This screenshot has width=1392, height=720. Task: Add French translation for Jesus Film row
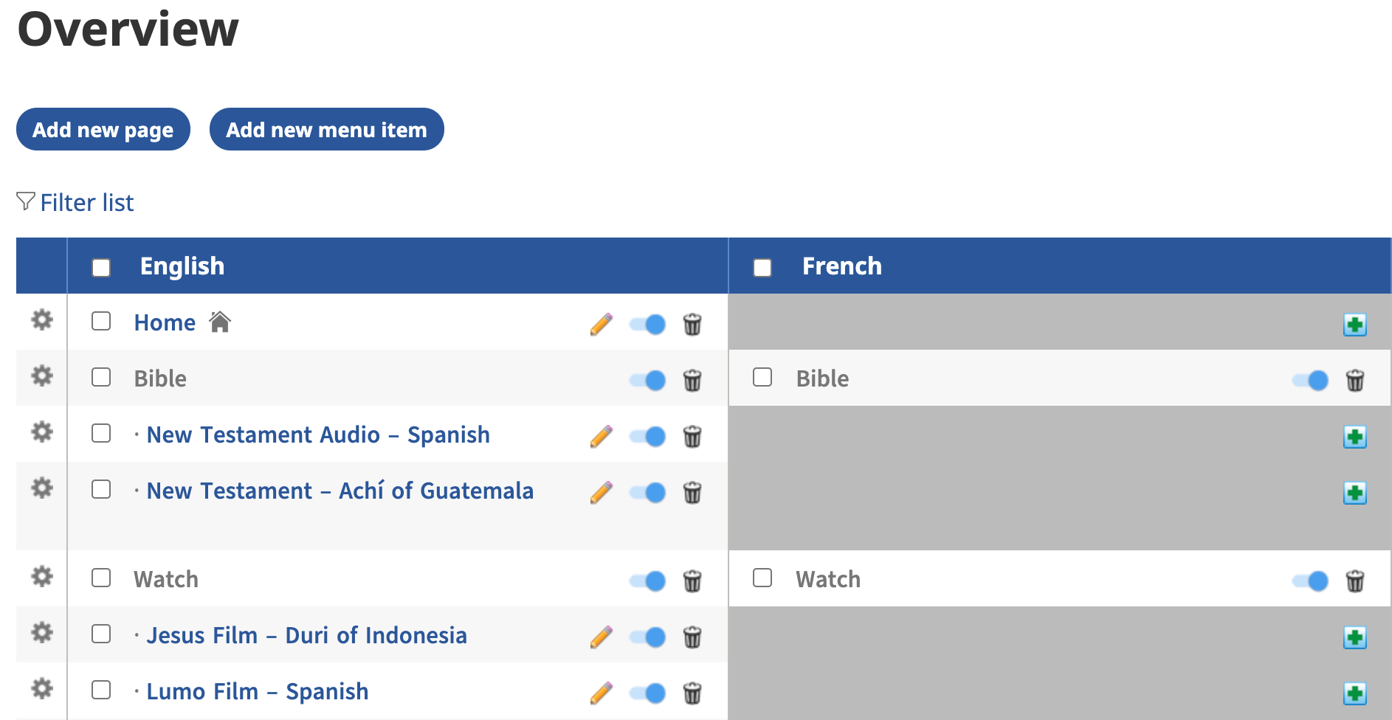1354,637
